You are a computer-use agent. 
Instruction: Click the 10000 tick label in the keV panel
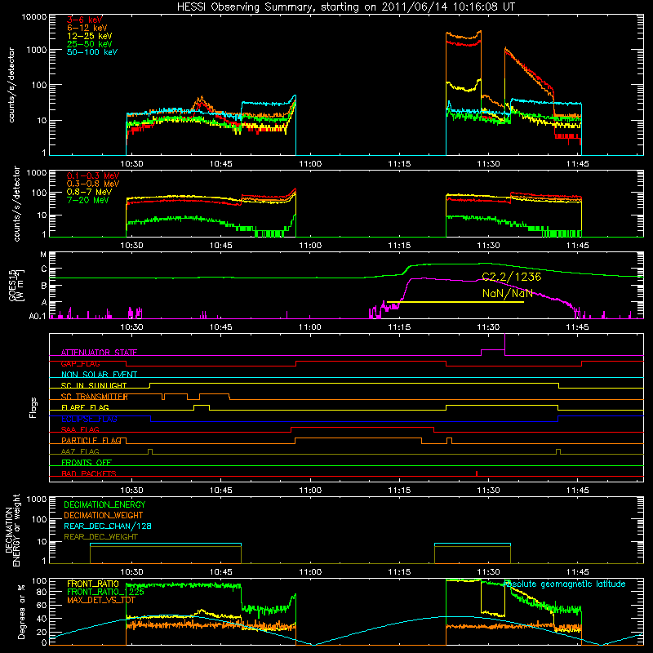click(34, 17)
